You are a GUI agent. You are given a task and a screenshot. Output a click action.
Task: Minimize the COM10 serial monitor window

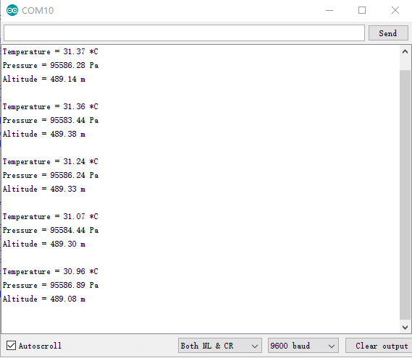coord(329,11)
